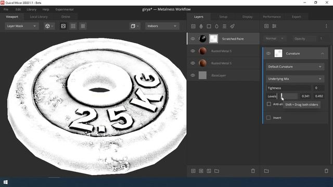
Task: Switch to the Viewport tab
Action: [x=12, y=17]
